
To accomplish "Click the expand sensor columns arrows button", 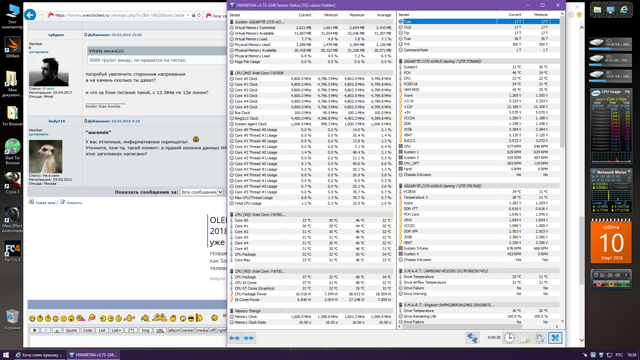I will pyautogui.click(x=234, y=338).
